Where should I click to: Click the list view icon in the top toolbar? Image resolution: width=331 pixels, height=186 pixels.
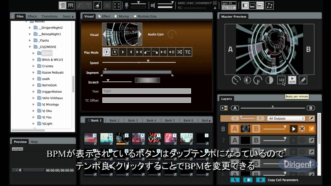(62, 5)
